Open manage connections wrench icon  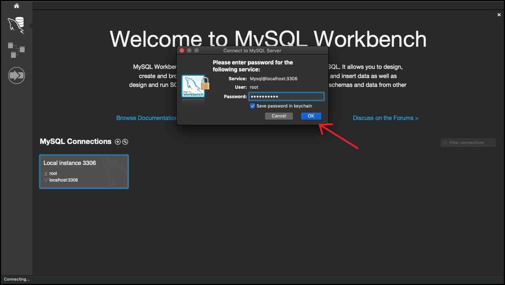tap(125, 142)
